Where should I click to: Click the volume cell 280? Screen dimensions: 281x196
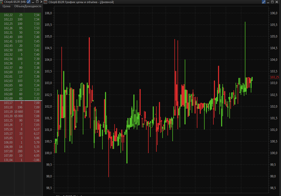(x=20, y=152)
